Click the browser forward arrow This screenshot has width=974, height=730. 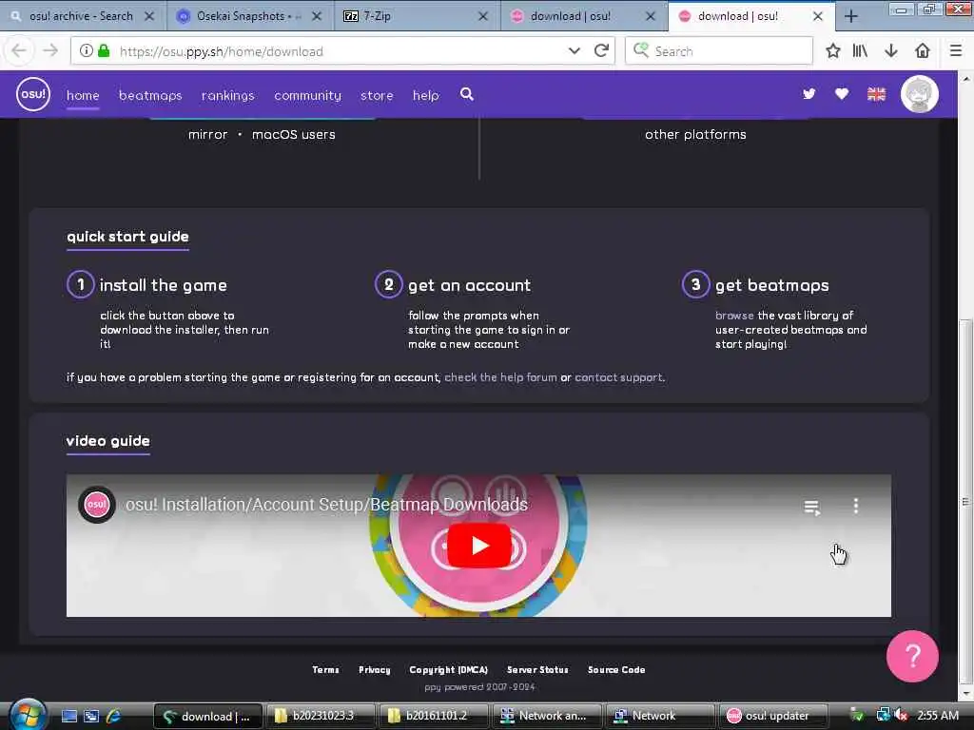50,51
